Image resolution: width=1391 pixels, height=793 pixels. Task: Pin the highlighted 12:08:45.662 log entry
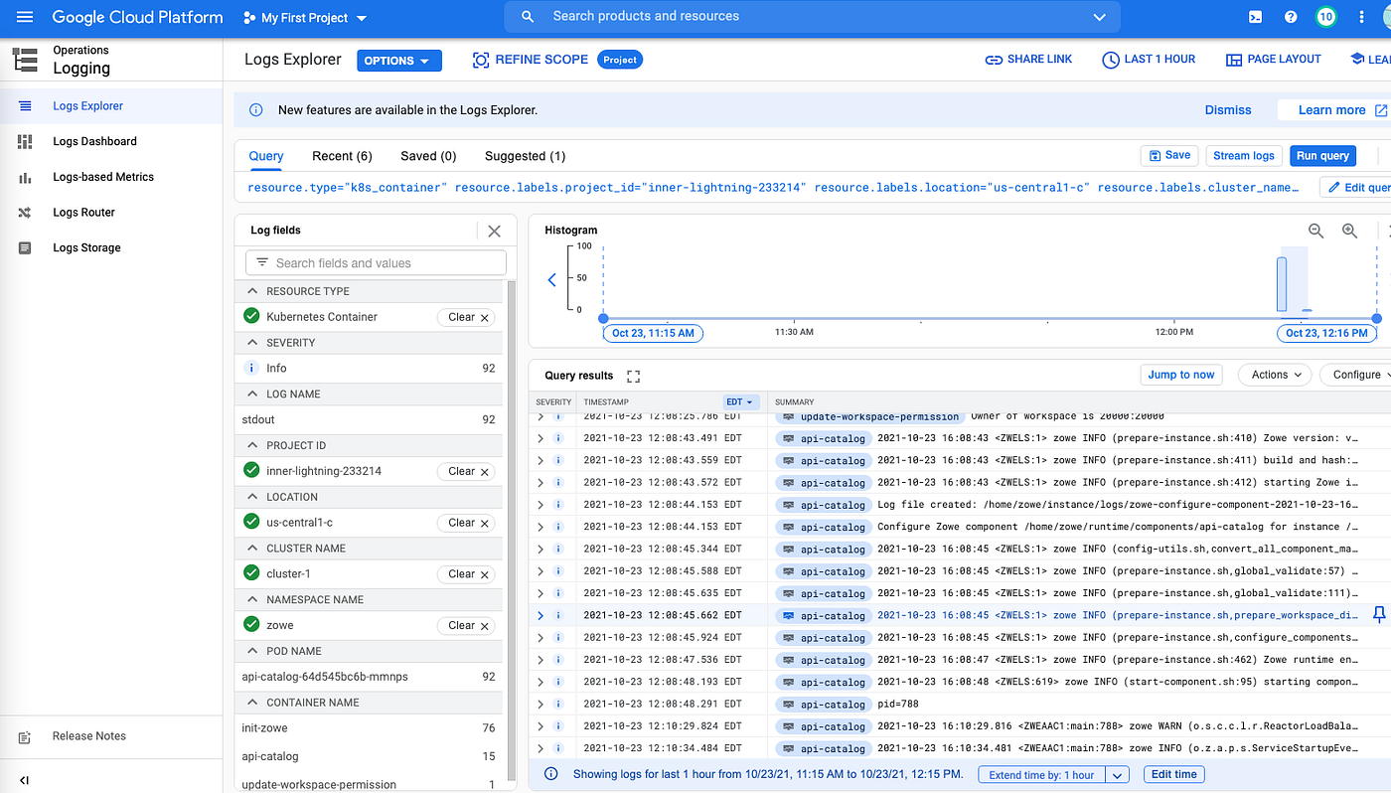[1379, 615]
